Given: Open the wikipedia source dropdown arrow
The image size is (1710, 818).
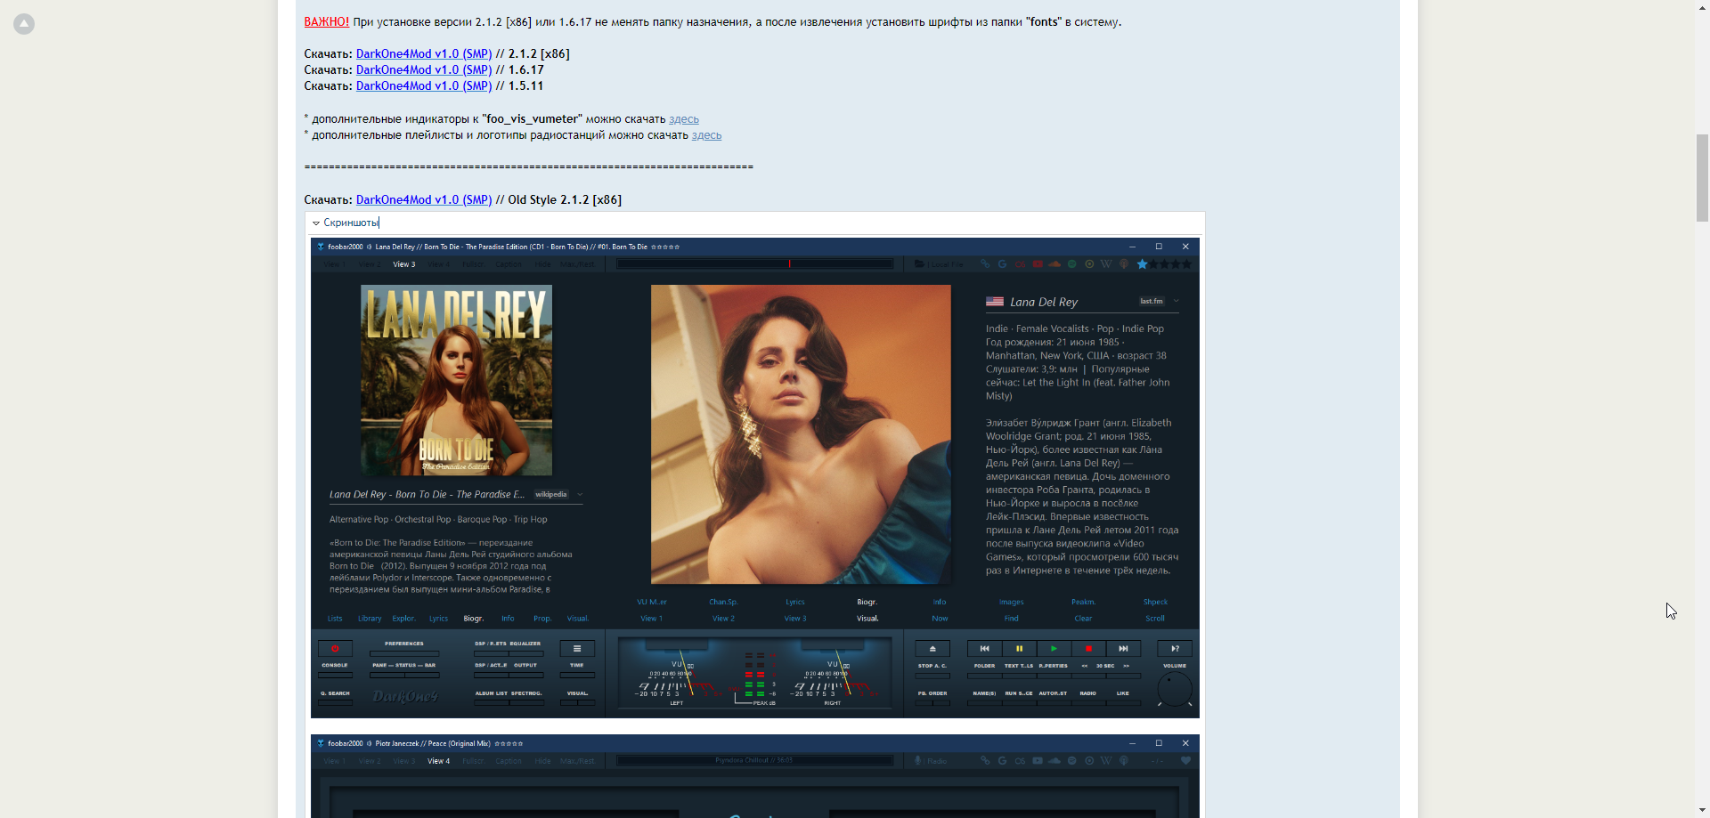Looking at the screenshot, I should pos(580,495).
